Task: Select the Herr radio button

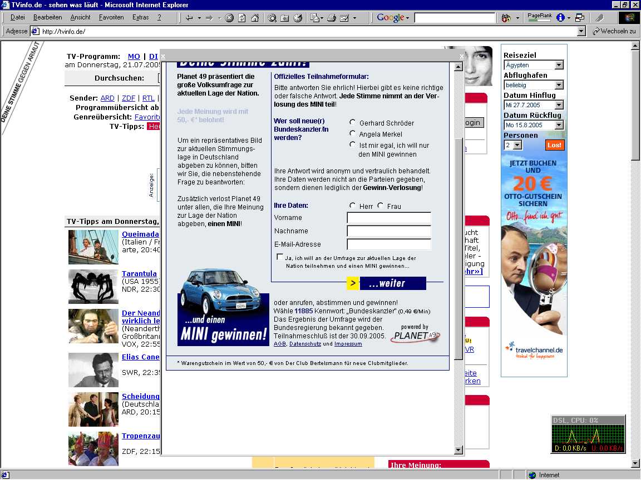Action: coord(352,206)
